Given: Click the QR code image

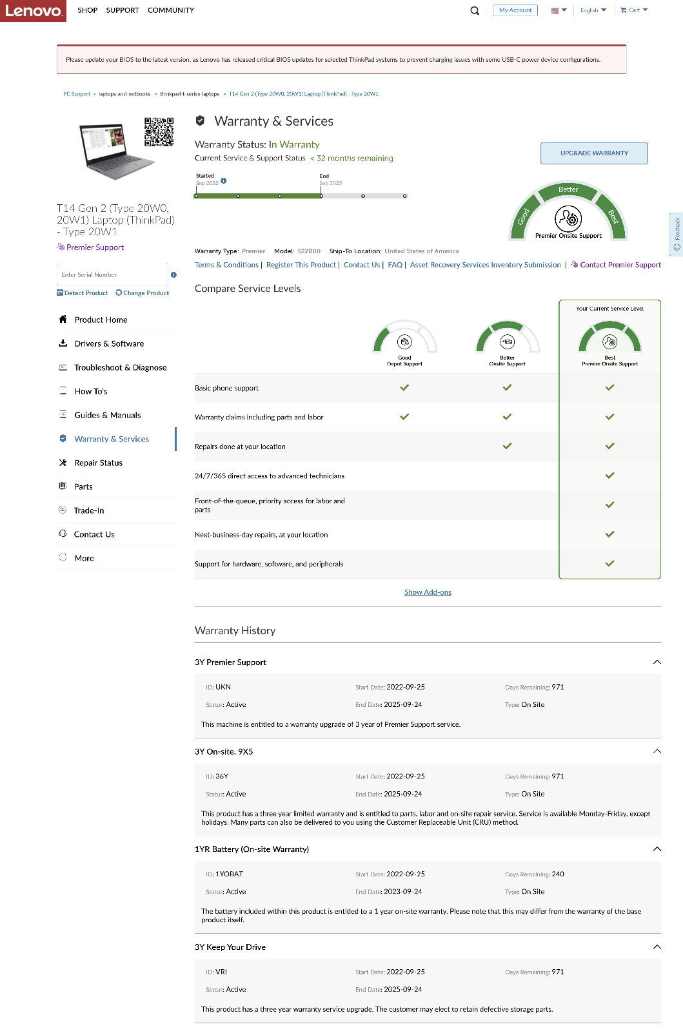Looking at the screenshot, I should pos(159,132).
